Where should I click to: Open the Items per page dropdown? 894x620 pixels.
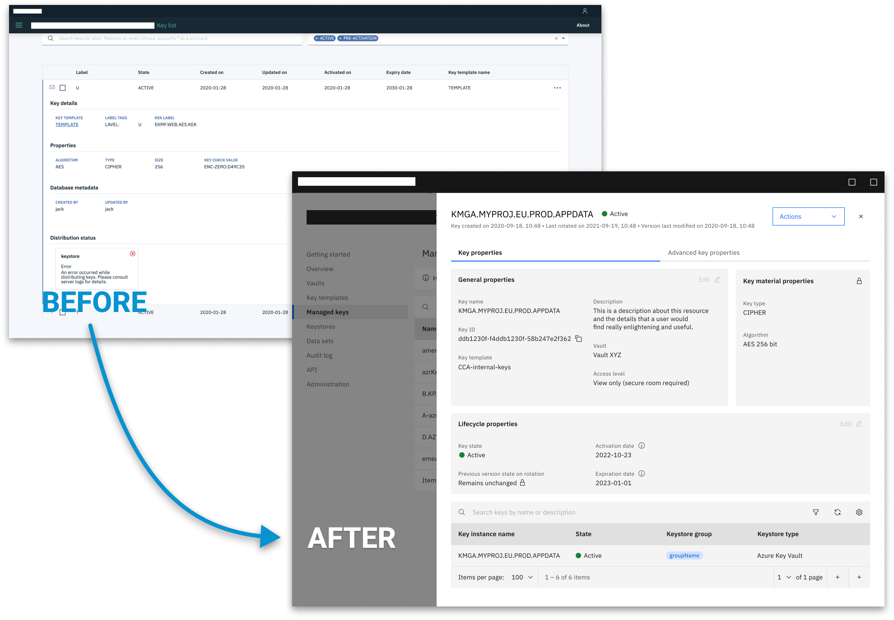coord(522,577)
